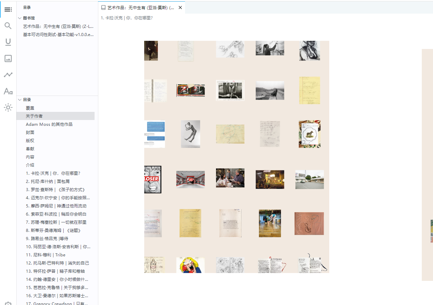Open chapter 5. 摩西·萨姆尼
This screenshot has height=305, width=433.
click(x=55, y=206)
